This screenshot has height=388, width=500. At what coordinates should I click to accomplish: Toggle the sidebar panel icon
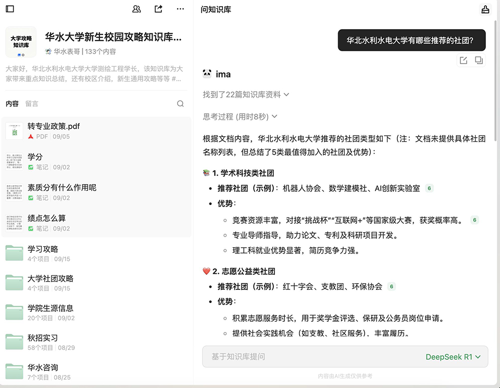[10, 9]
